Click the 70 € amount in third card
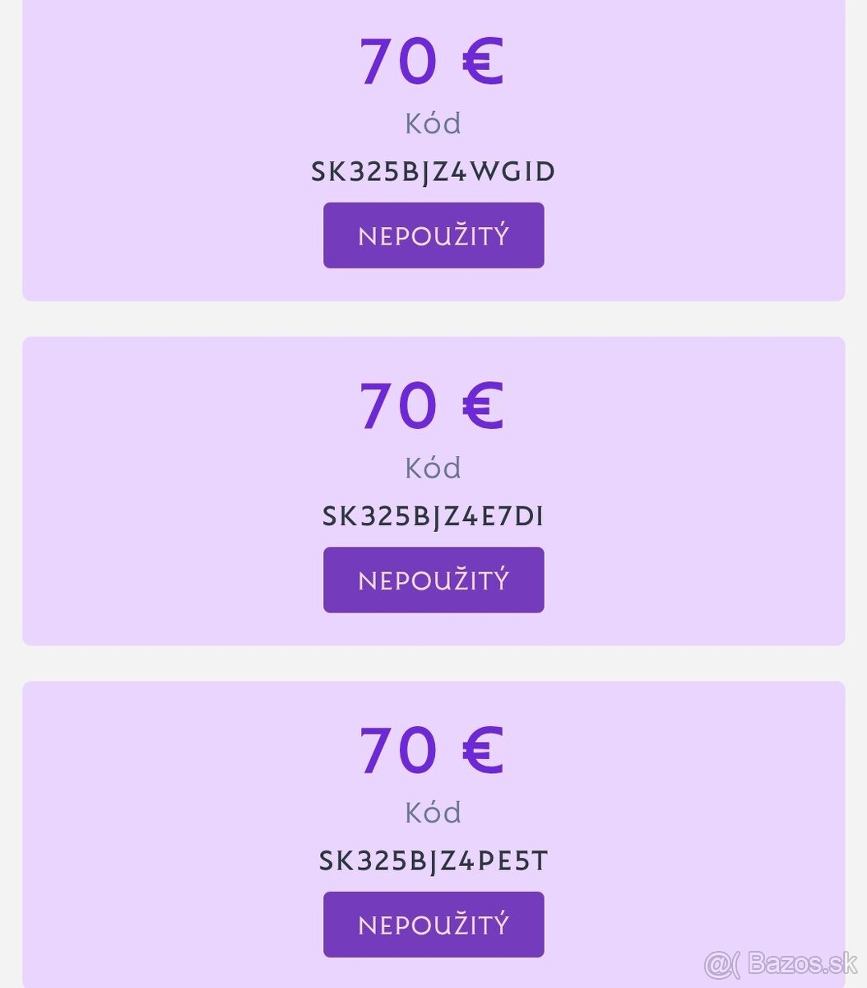867x988 pixels. pos(432,750)
